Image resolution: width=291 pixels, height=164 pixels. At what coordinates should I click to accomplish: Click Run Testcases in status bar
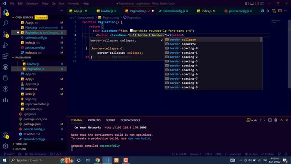pos(35,154)
